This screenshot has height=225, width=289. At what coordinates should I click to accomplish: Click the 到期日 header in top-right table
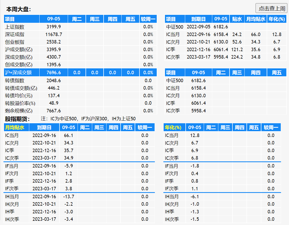point(198,19)
